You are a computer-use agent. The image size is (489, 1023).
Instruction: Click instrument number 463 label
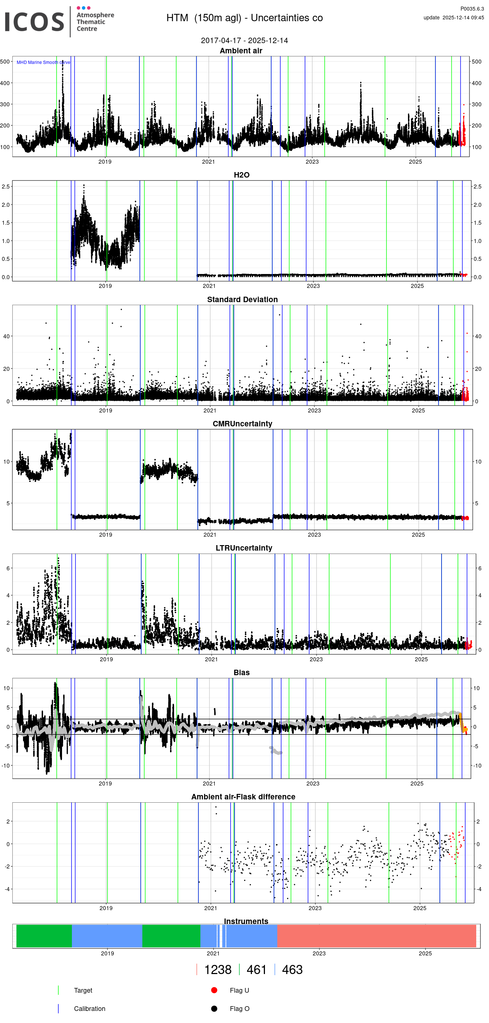click(292, 969)
